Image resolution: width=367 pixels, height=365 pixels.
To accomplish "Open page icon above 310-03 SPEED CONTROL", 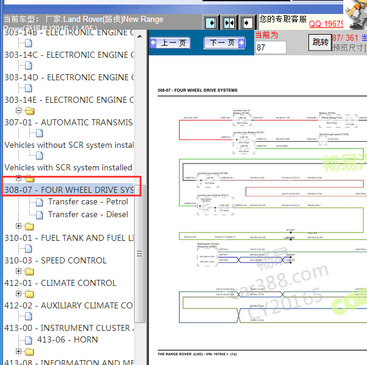I will click(x=28, y=249).
